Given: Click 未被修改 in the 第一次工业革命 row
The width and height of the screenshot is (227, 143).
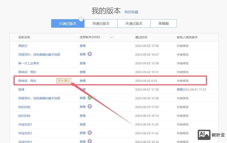Looking at the screenshot, I should (x=183, y=63).
